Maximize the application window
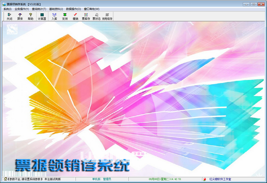267x183 pixels. [x=254, y=4]
